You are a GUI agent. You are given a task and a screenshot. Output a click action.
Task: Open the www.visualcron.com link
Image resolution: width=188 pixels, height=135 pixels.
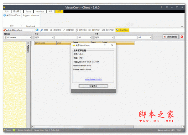(x=93, y=79)
